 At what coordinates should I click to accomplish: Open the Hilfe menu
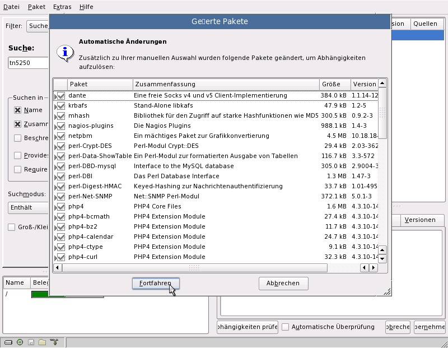86,7
